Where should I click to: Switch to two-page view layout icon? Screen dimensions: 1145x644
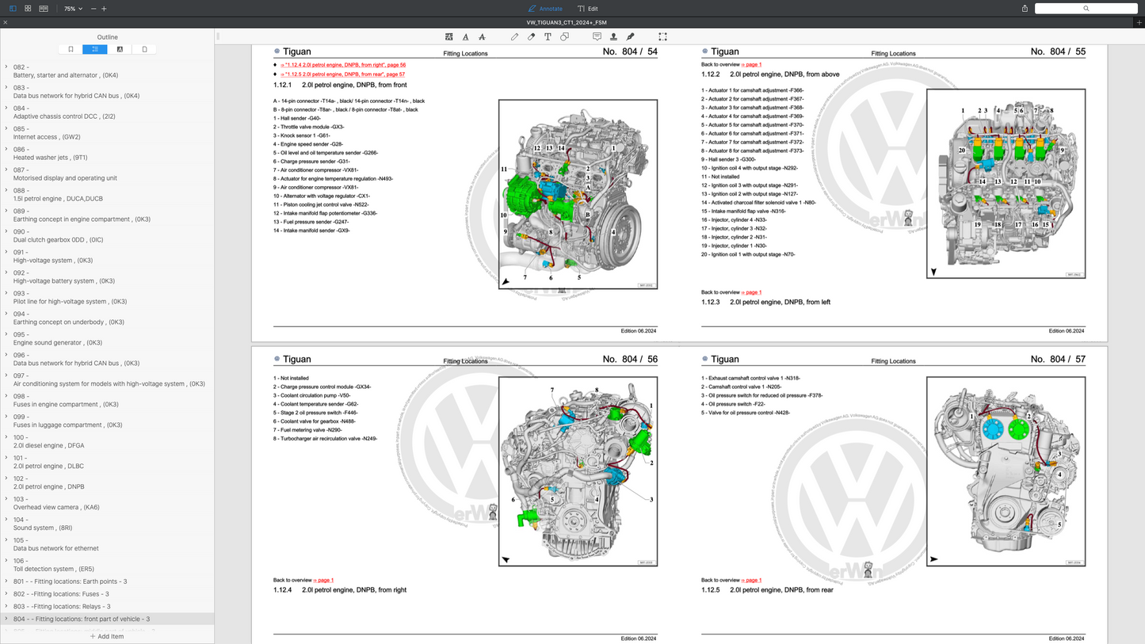[44, 9]
